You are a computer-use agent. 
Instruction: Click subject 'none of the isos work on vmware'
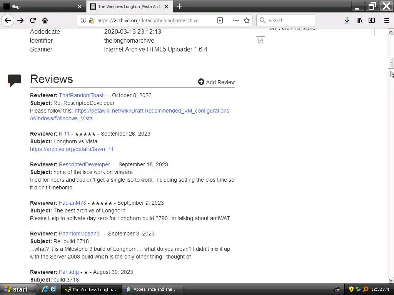93,172
